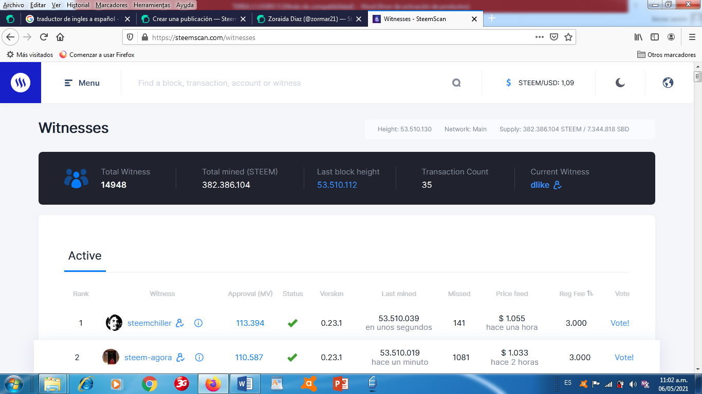Open the Archivo menu
Screen dimensions: 702x394
pyautogui.click(x=13, y=5)
